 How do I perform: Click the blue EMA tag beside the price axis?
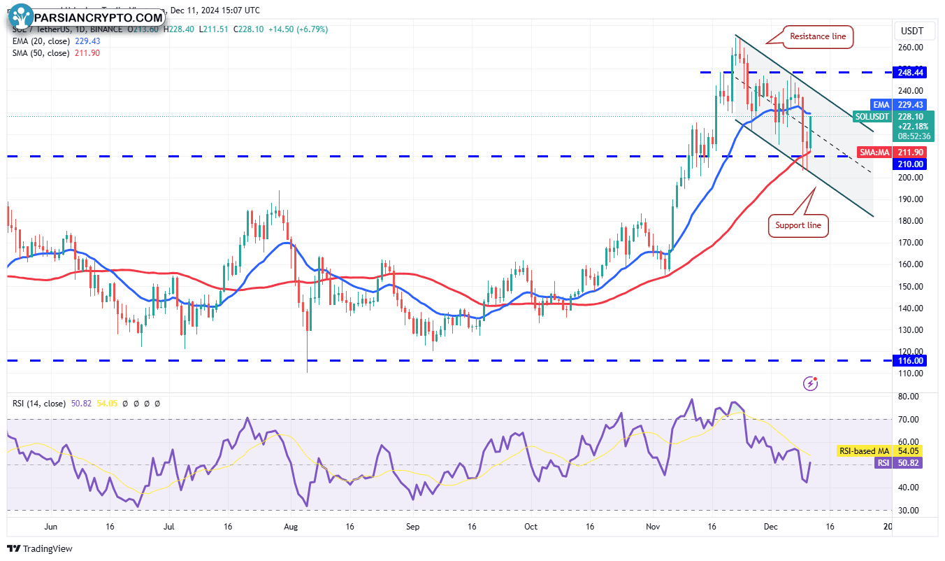(x=881, y=104)
